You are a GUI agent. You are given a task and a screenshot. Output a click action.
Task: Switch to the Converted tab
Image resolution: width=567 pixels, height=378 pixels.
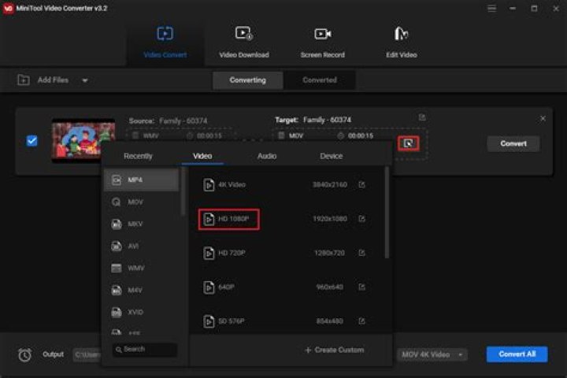[319, 80]
